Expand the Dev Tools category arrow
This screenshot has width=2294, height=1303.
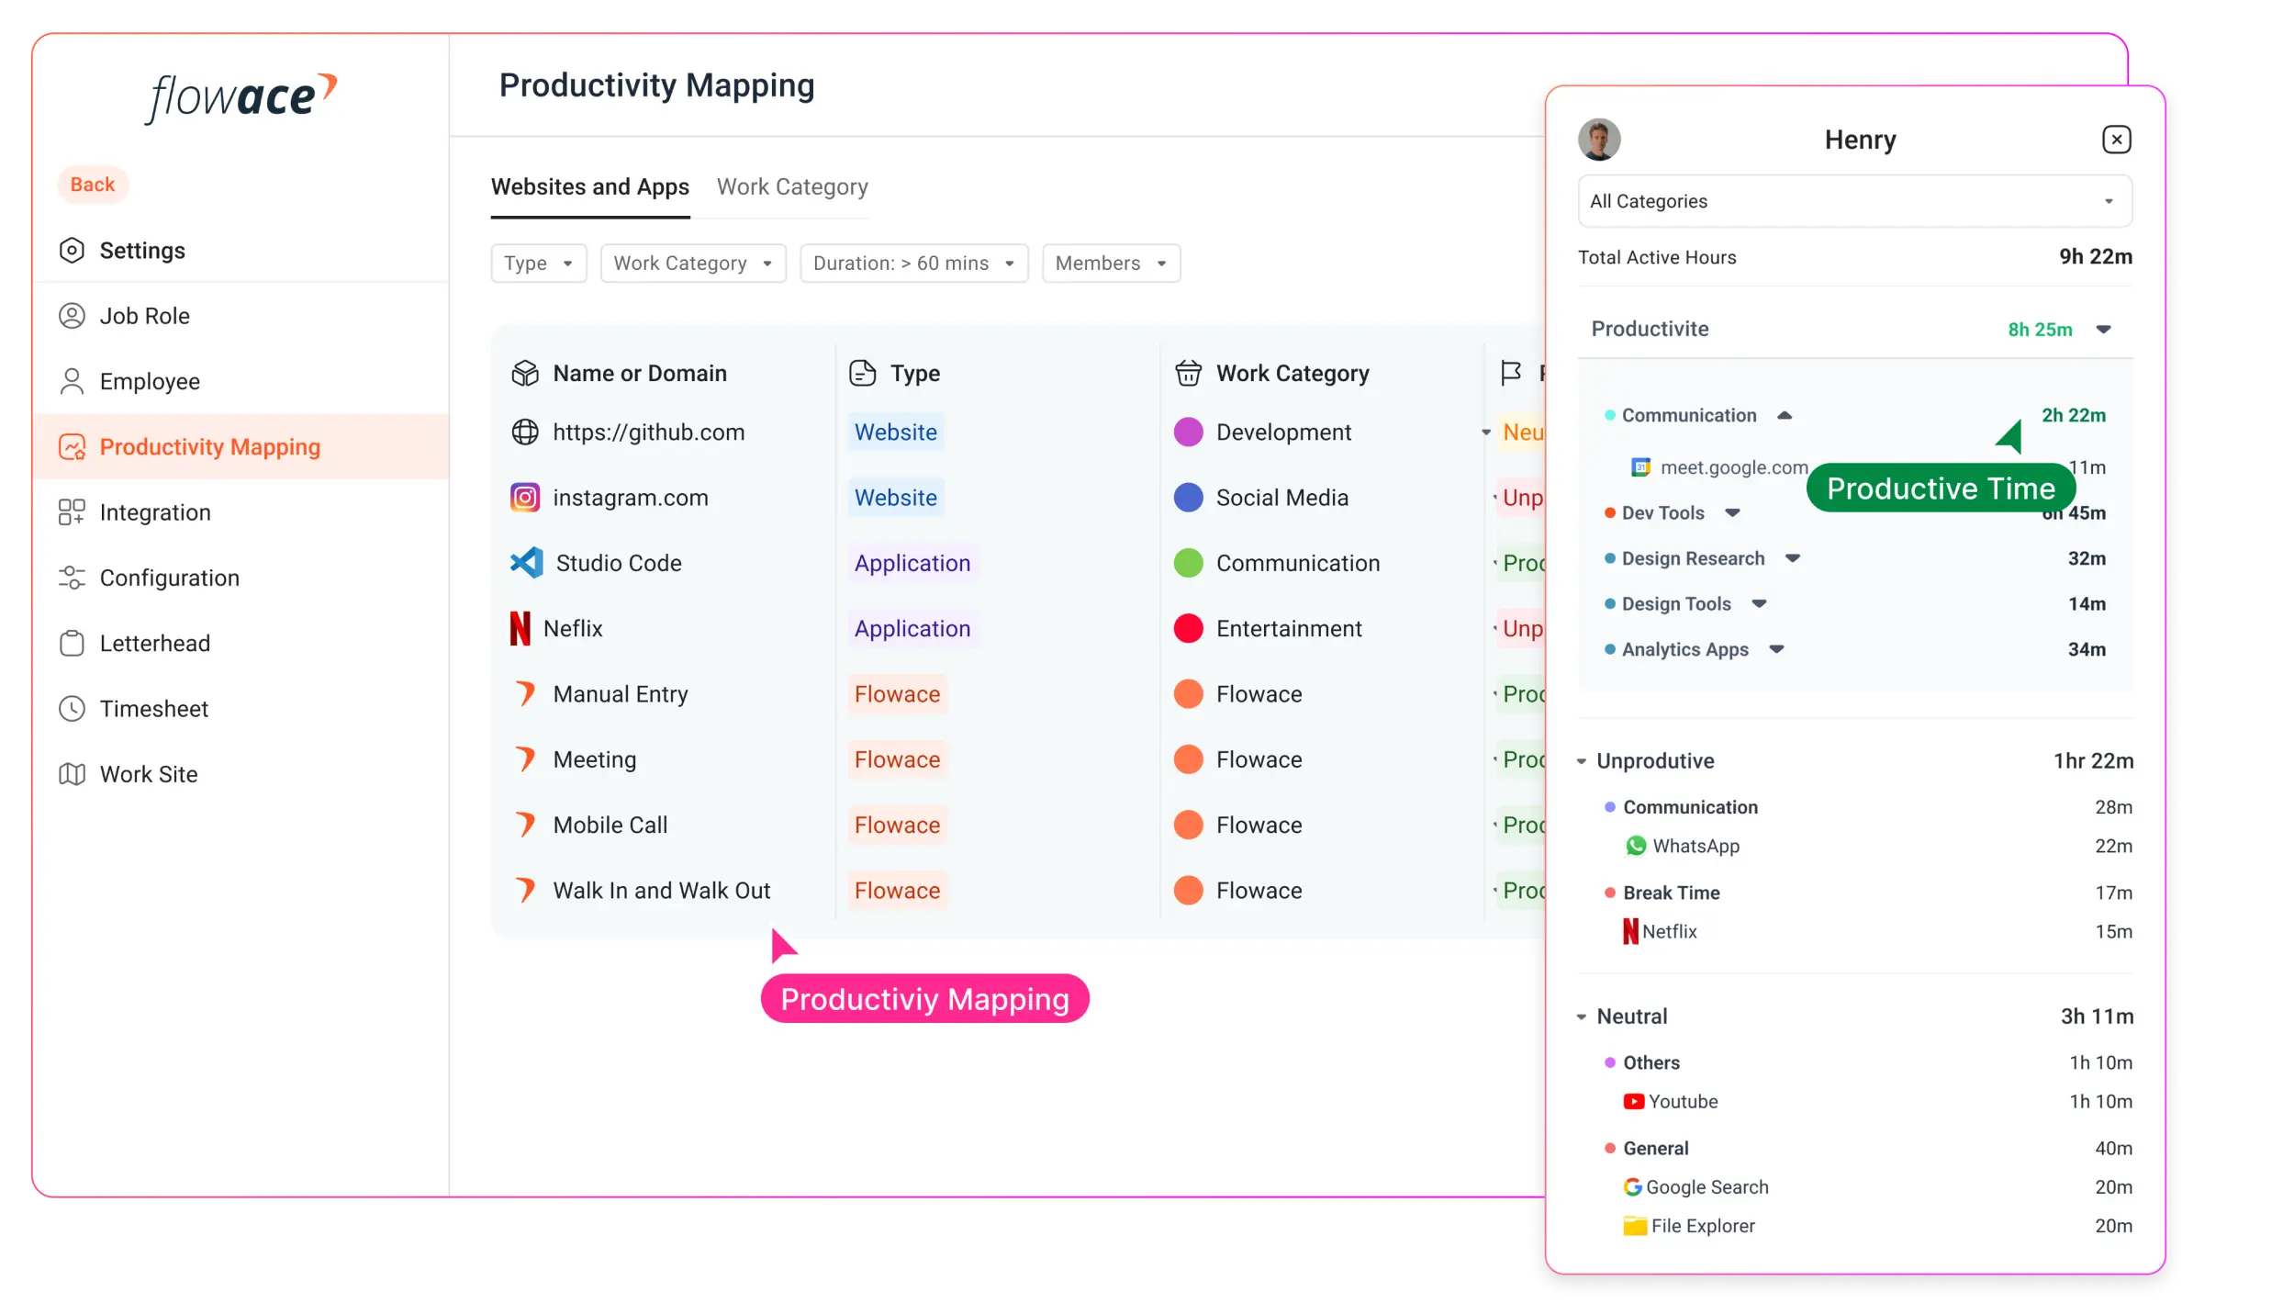tap(1732, 513)
